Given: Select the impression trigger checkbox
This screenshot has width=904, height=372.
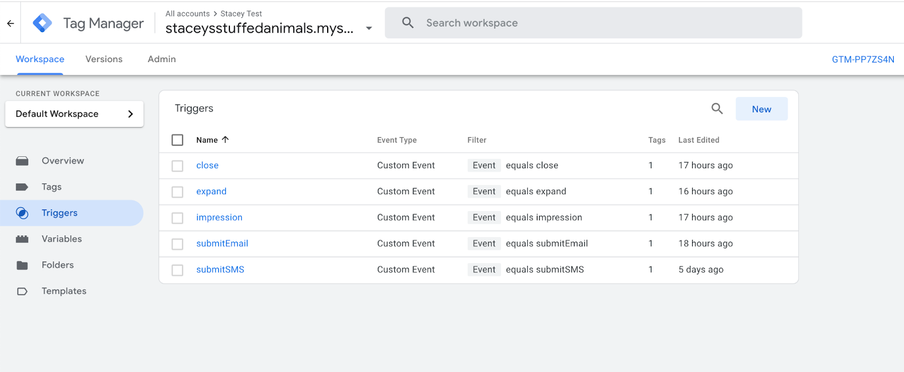Looking at the screenshot, I should click(177, 217).
